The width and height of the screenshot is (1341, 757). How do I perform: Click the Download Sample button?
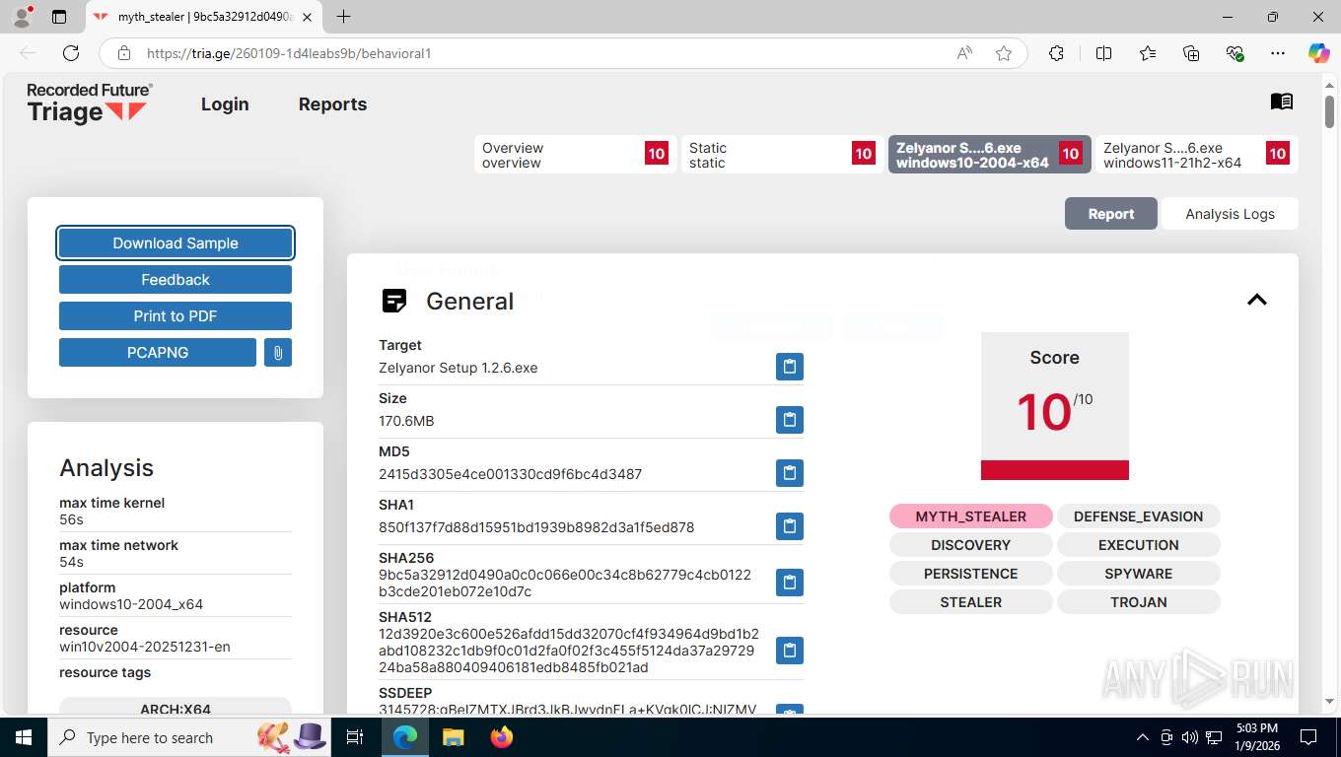[x=176, y=242]
